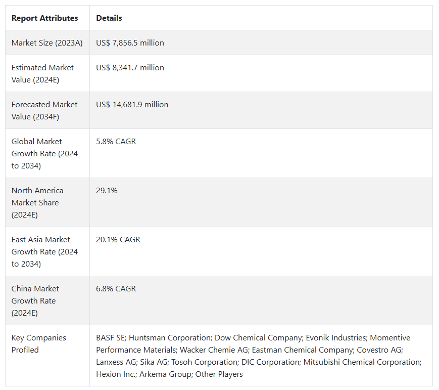439x390 pixels.
Task: Select North America Market Share label
Action: [x=37, y=203]
